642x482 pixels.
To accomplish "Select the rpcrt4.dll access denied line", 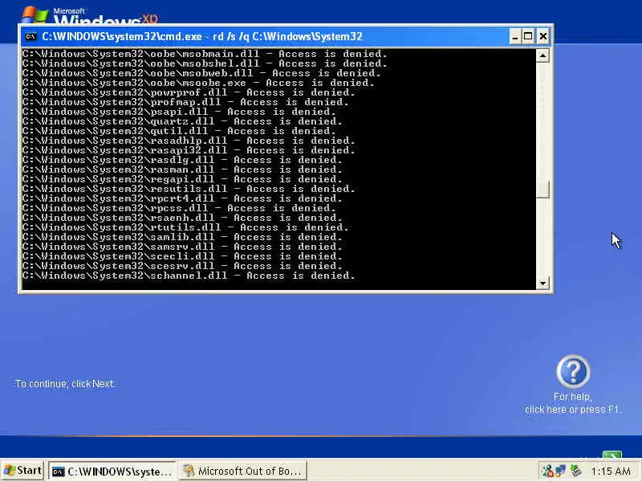I will tap(182, 198).
